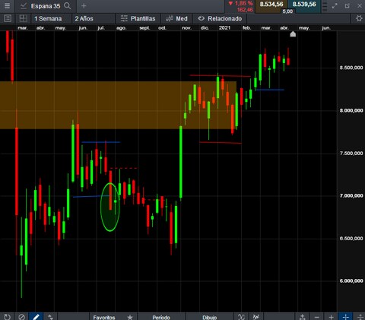Open the news/list panel icon
This screenshot has width=365, height=320.
click(x=8, y=18)
